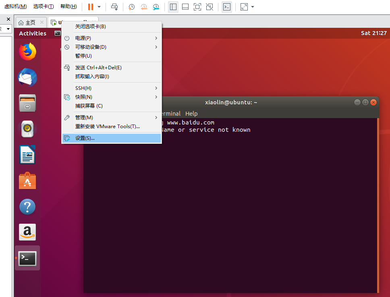Image resolution: width=390 pixels, height=297 pixels.
Task: Toggle Unity mode toolbar icon
Action: (x=210, y=7)
